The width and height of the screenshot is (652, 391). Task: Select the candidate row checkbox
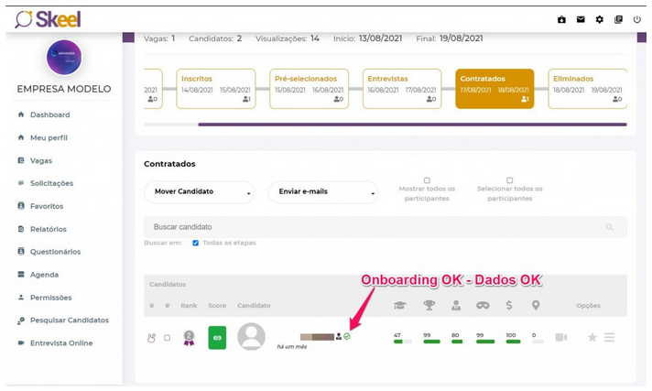coord(167,338)
